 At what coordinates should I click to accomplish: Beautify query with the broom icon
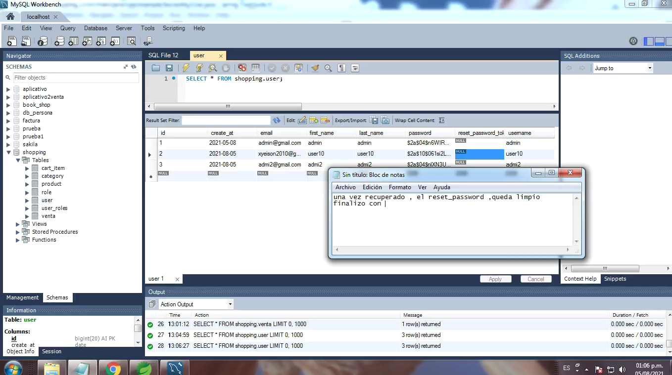click(315, 68)
